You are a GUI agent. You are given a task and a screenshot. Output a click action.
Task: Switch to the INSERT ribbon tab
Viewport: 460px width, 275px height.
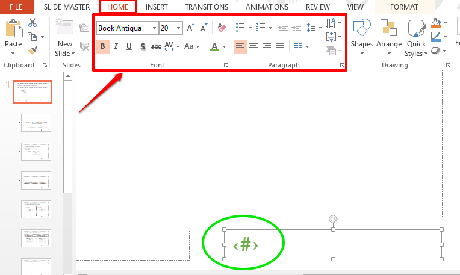pyautogui.click(x=157, y=7)
